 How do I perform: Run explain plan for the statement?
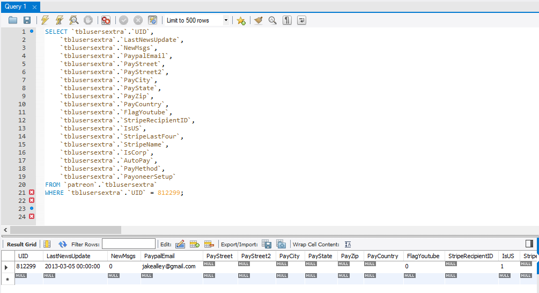coord(73,20)
